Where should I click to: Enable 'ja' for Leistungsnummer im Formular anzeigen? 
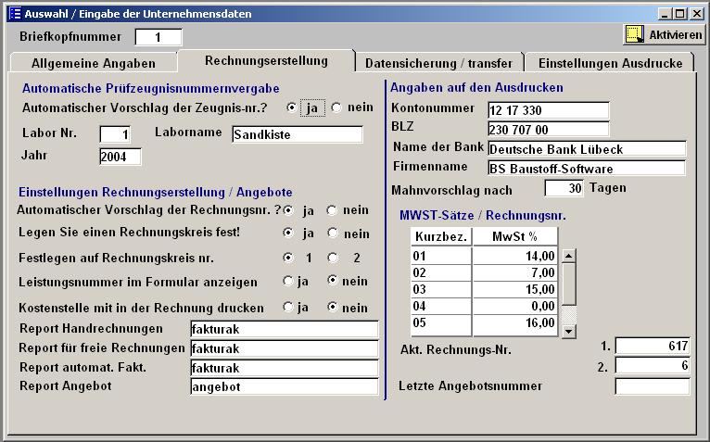pyautogui.click(x=288, y=281)
